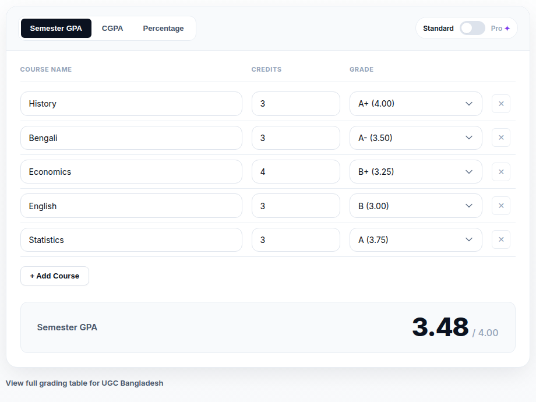Delete the English course row
The width and height of the screenshot is (536, 402).
pyautogui.click(x=501, y=206)
